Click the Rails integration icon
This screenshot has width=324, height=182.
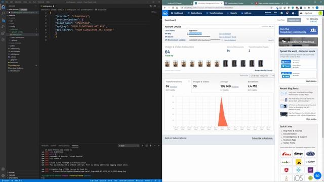286,154
